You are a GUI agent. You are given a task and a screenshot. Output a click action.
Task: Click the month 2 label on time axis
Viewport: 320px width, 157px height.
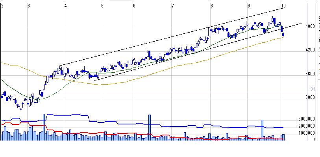click(2, 6)
